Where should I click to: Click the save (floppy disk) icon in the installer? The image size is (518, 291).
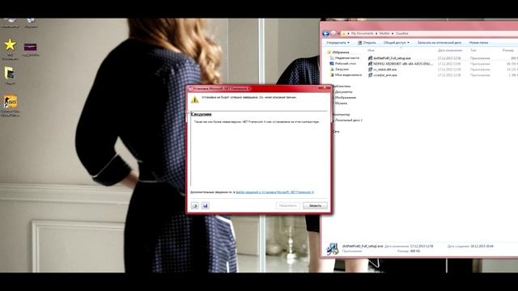pyautogui.click(x=205, y=205)
